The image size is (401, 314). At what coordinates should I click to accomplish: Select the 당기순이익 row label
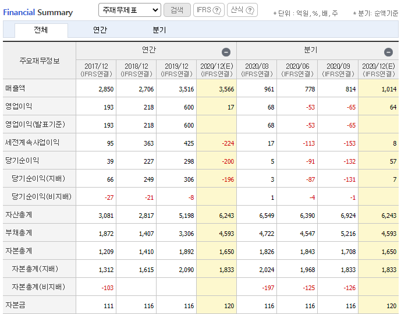coord(22,160)
